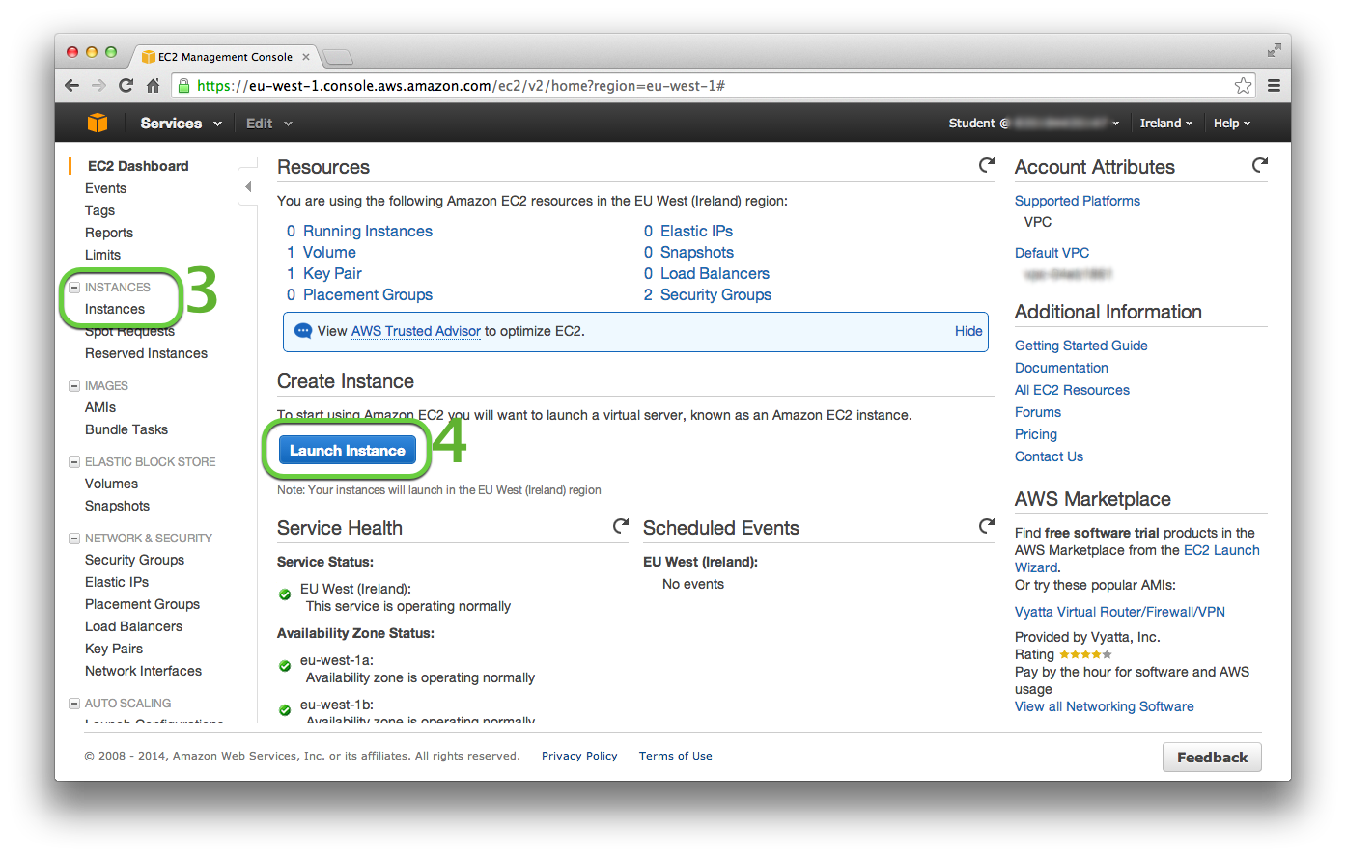This screenshot has width=1346, height=857.
Task: Collapse the ELASTIC BLOCK STORE section
Action: [74, 462]
